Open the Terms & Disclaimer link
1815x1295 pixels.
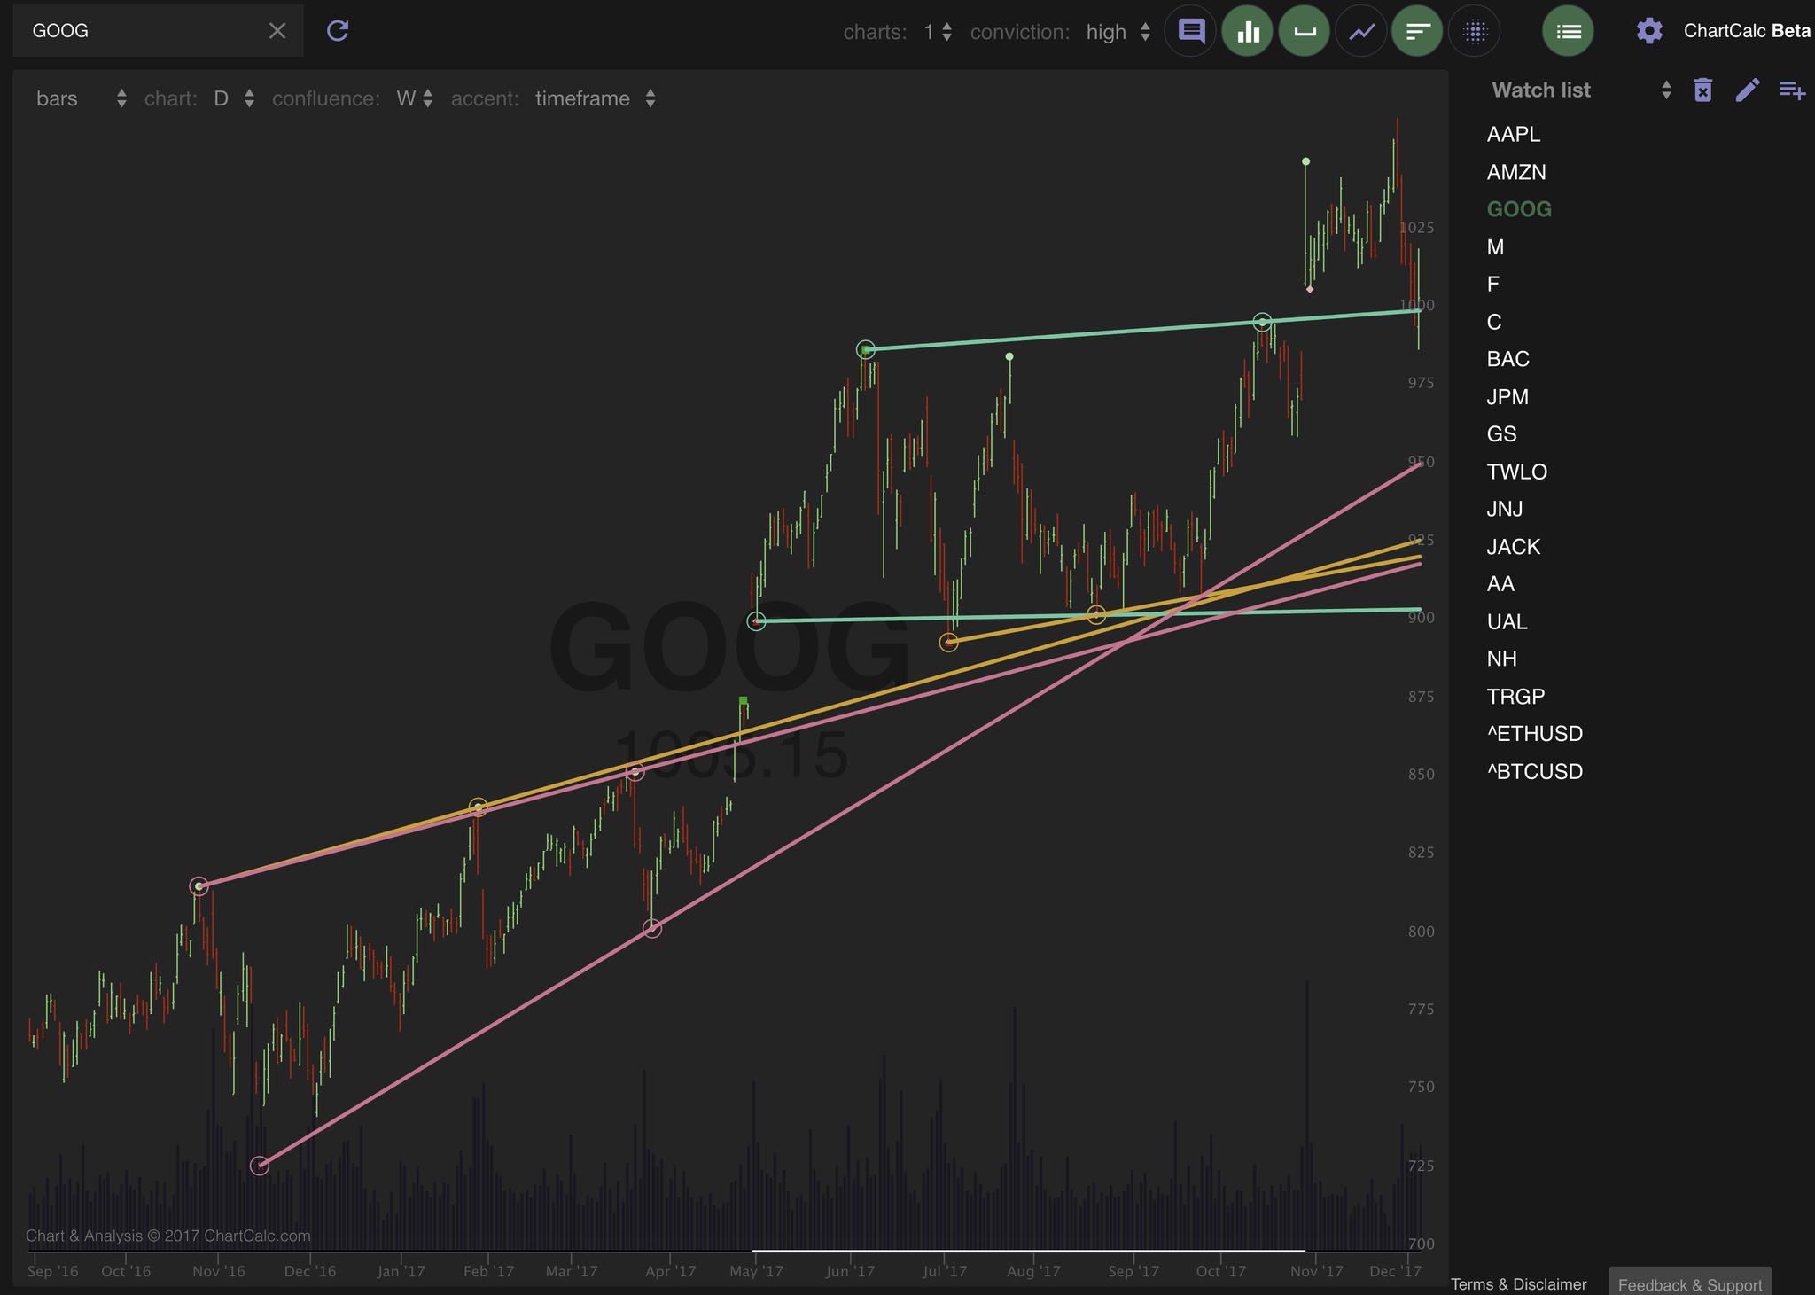coord(1518,1284)
